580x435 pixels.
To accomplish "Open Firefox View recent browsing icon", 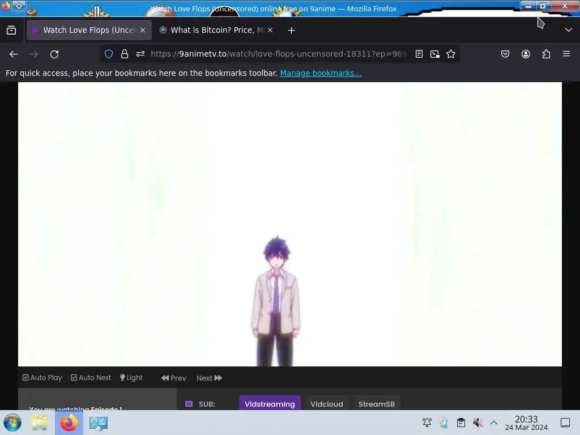I will point(11,31).
